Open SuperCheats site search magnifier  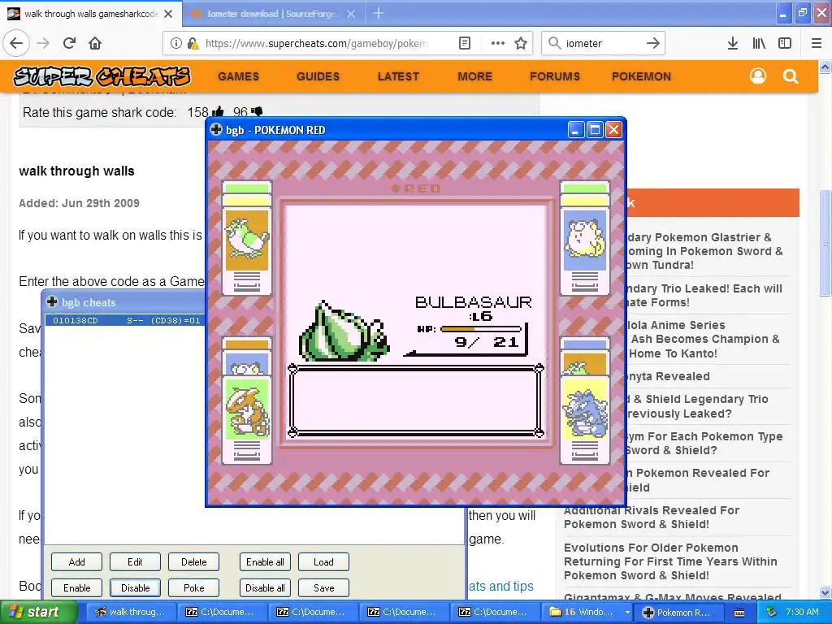pos(791,76)
